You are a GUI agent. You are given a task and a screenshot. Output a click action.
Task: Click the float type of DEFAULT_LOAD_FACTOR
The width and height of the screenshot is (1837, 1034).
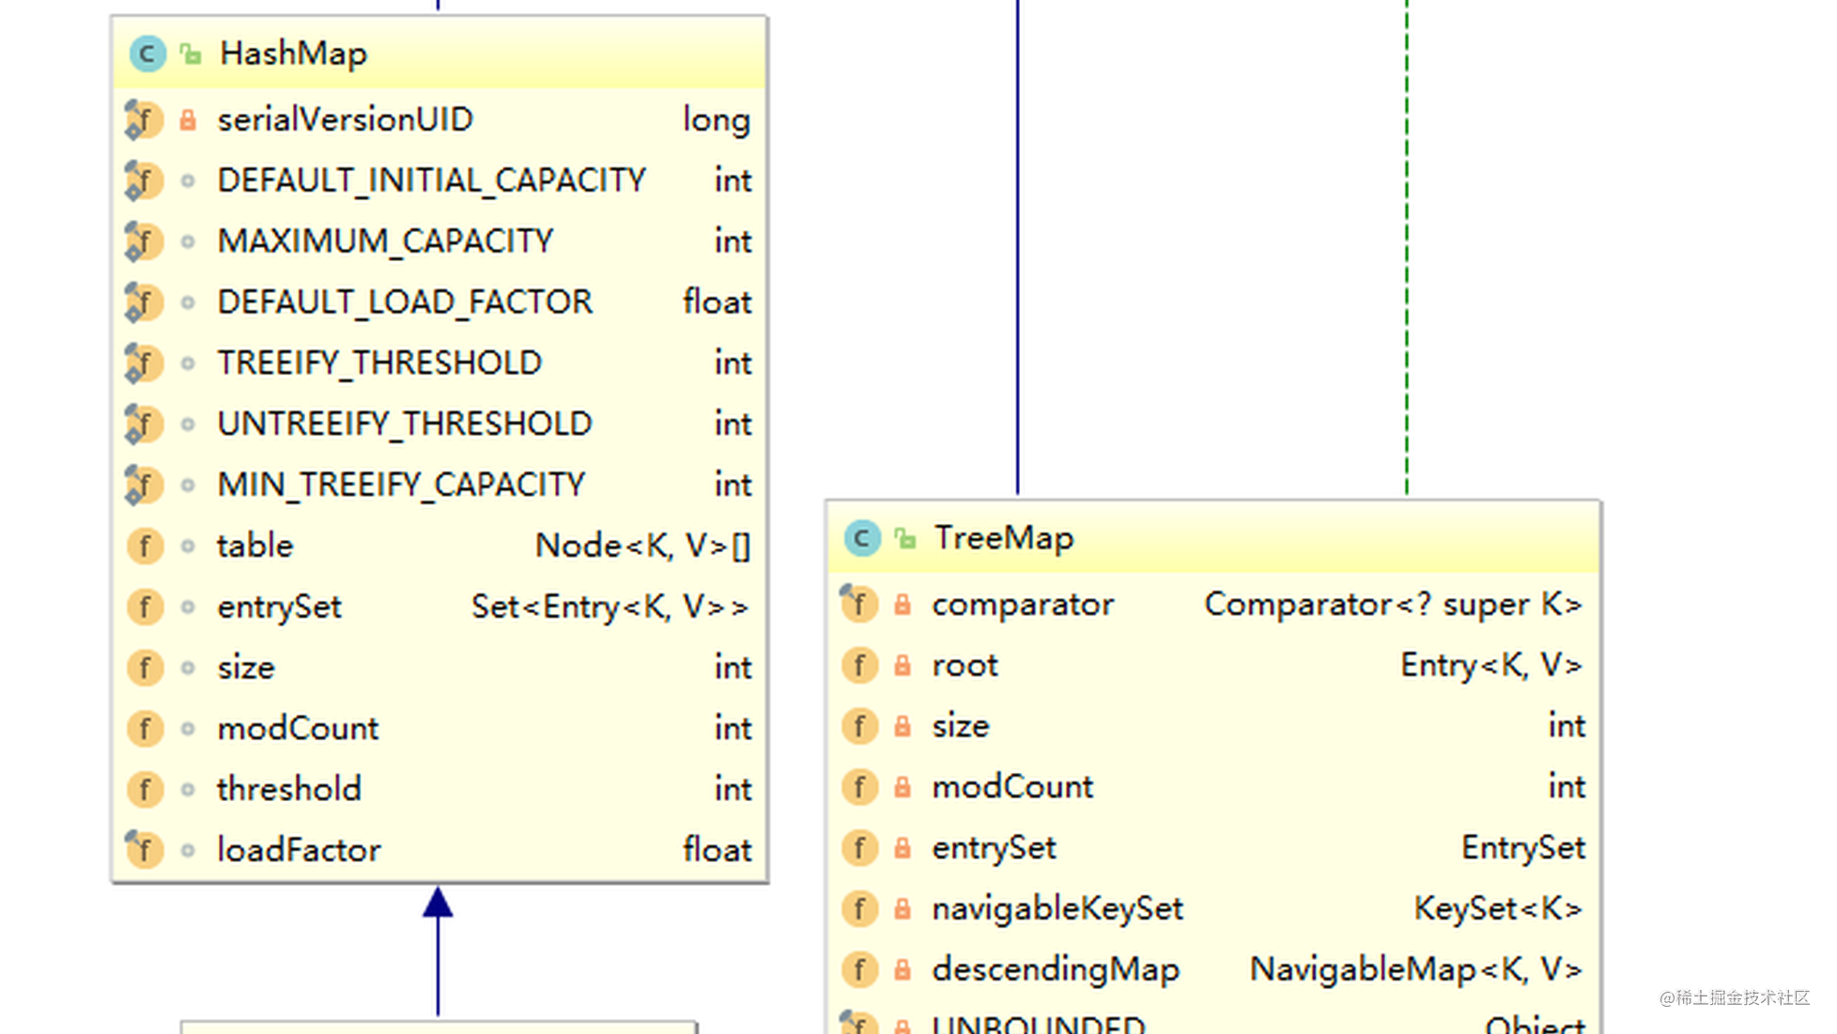717,302
